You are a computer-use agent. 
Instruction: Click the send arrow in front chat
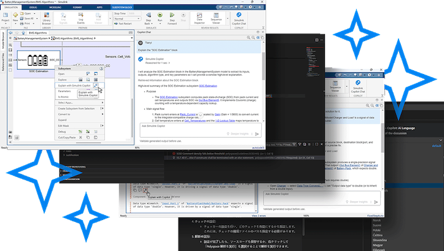(257, 134)
